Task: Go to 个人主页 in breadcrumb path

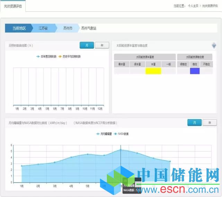Action: click(x=203, y=6)
